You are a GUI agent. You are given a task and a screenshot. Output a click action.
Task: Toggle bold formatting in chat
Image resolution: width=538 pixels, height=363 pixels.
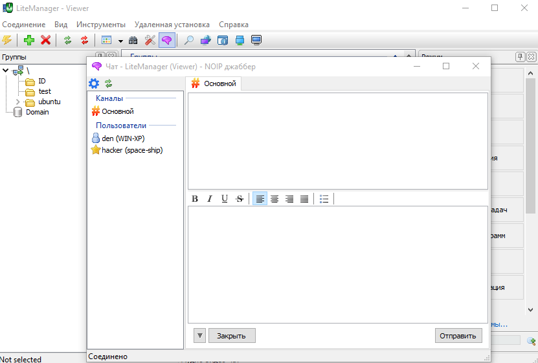point(194,199)
